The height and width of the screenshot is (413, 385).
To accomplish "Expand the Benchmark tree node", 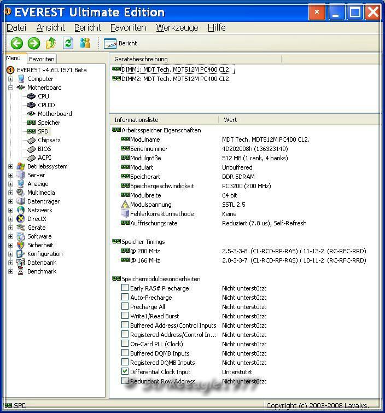I will pos(10,271).
